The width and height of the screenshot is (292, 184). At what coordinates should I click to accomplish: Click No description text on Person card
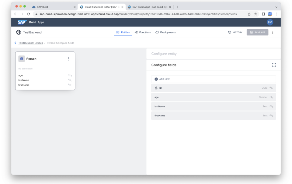[x=25, y=69]
